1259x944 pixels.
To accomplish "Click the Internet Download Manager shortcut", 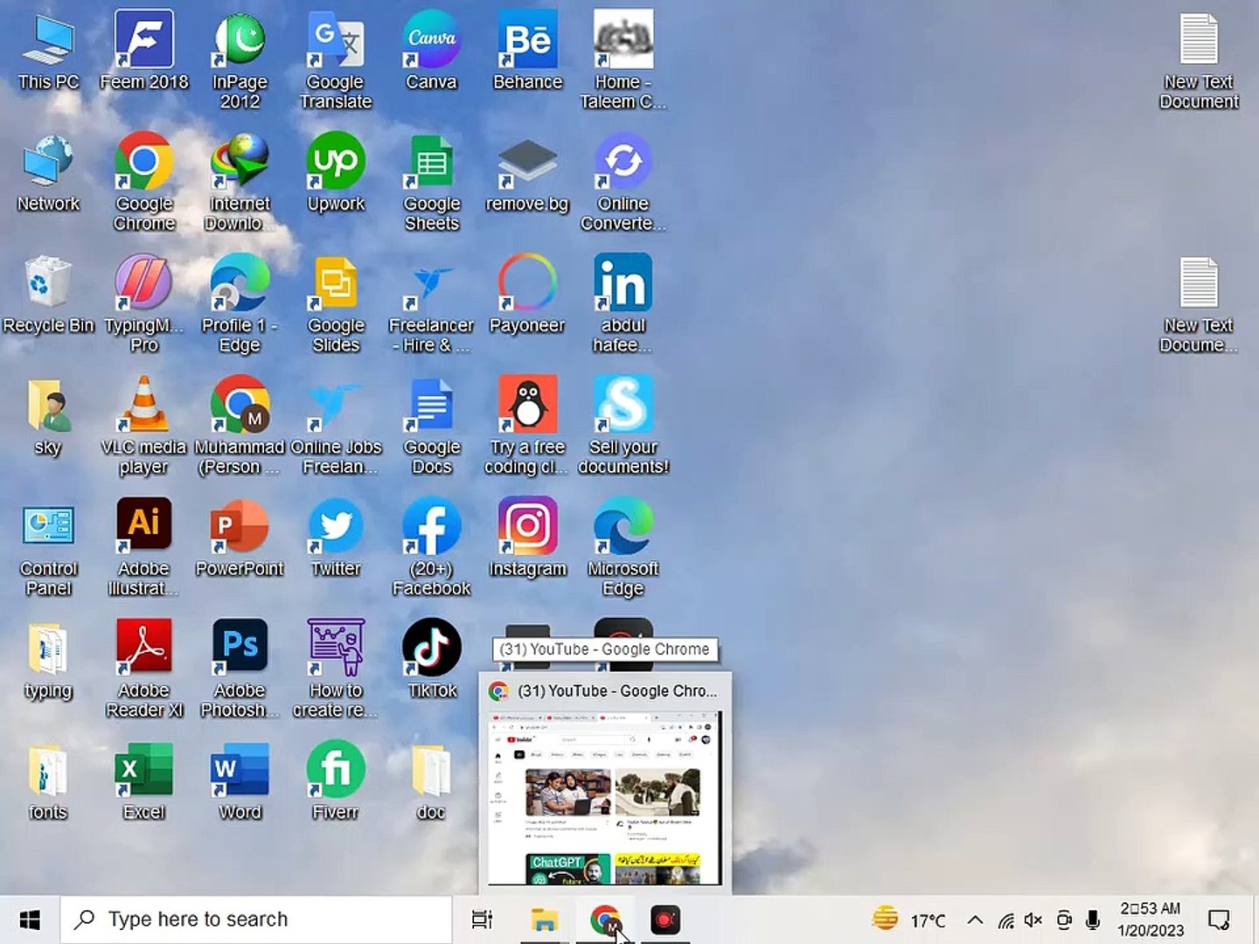I will coord(240,183).
